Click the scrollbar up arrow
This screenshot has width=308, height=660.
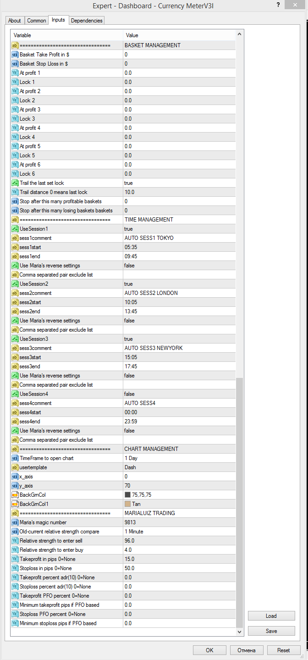(239, 34)
